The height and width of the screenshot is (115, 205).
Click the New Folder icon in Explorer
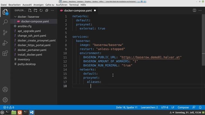(x=36, y=11)
